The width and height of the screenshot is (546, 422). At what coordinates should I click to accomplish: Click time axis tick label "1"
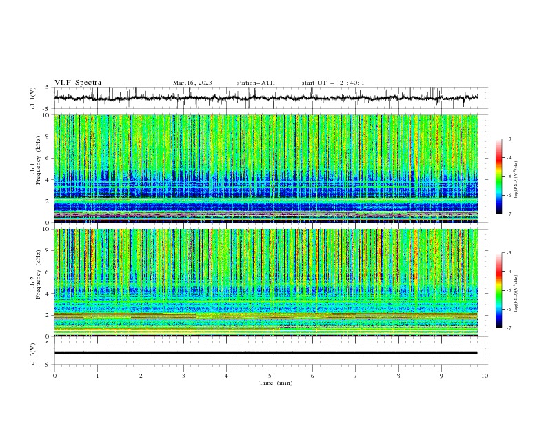pyautogui.click(x=97, y=376)
